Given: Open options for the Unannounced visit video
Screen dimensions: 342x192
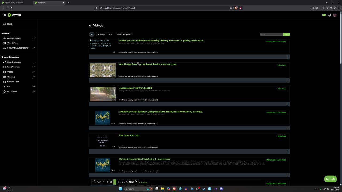Looking at the screenshot, I should (x=287, y=104).
